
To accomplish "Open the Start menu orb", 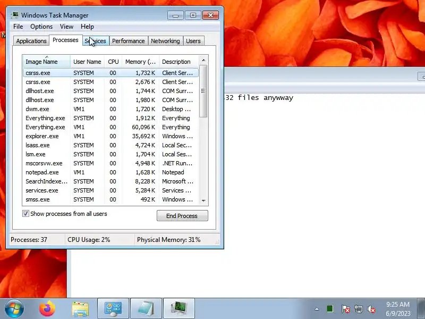I will click(14, 309).
